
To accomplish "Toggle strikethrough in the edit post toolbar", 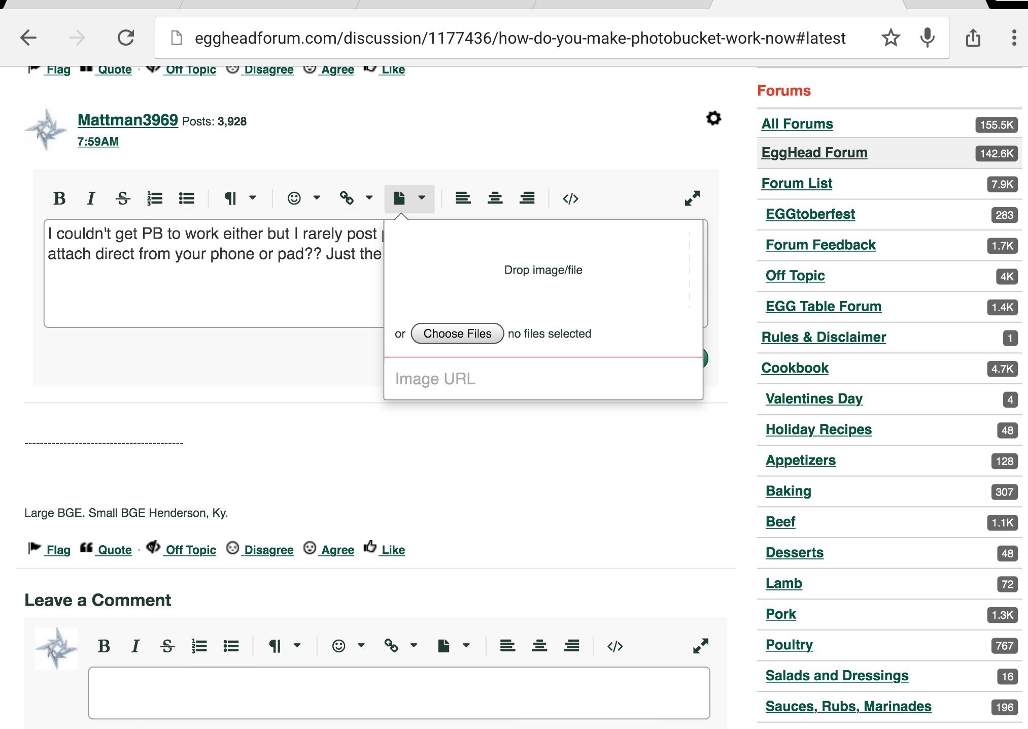I will coord(123,198).
